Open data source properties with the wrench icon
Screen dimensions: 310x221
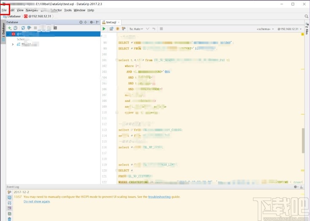[x=29, y=28]
